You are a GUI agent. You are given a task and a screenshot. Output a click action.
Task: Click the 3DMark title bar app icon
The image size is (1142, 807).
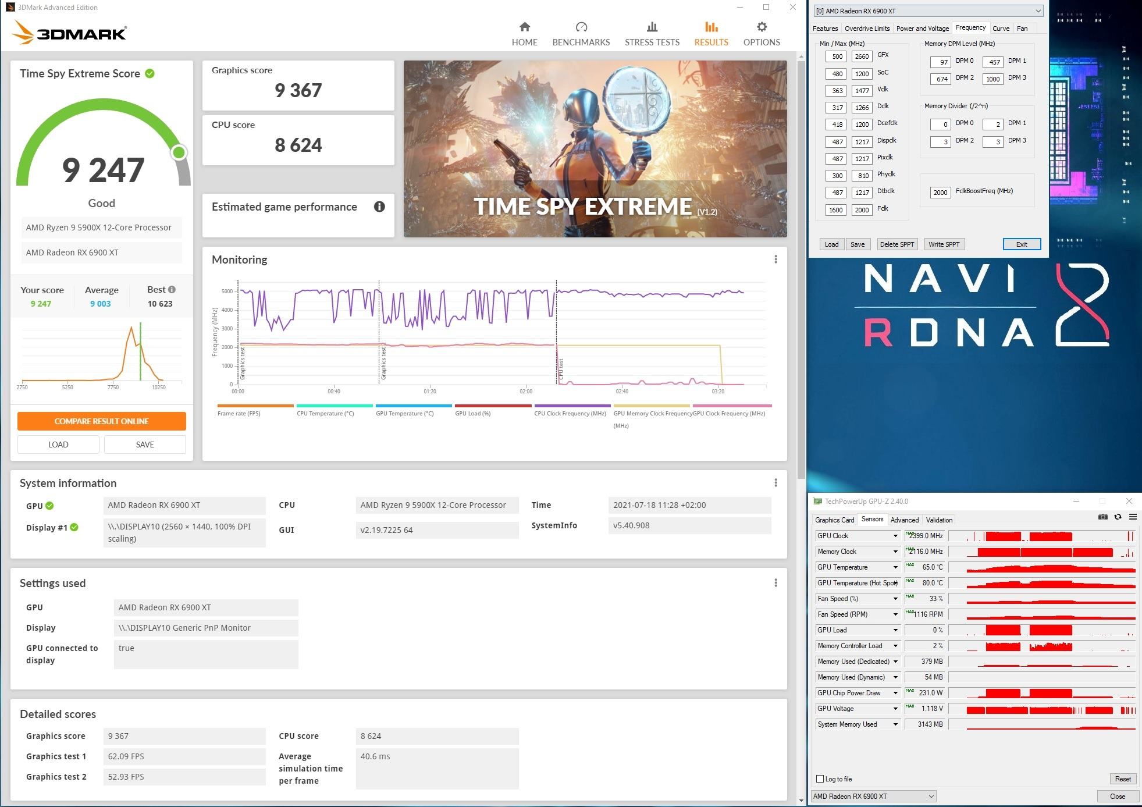pos(10,8)
